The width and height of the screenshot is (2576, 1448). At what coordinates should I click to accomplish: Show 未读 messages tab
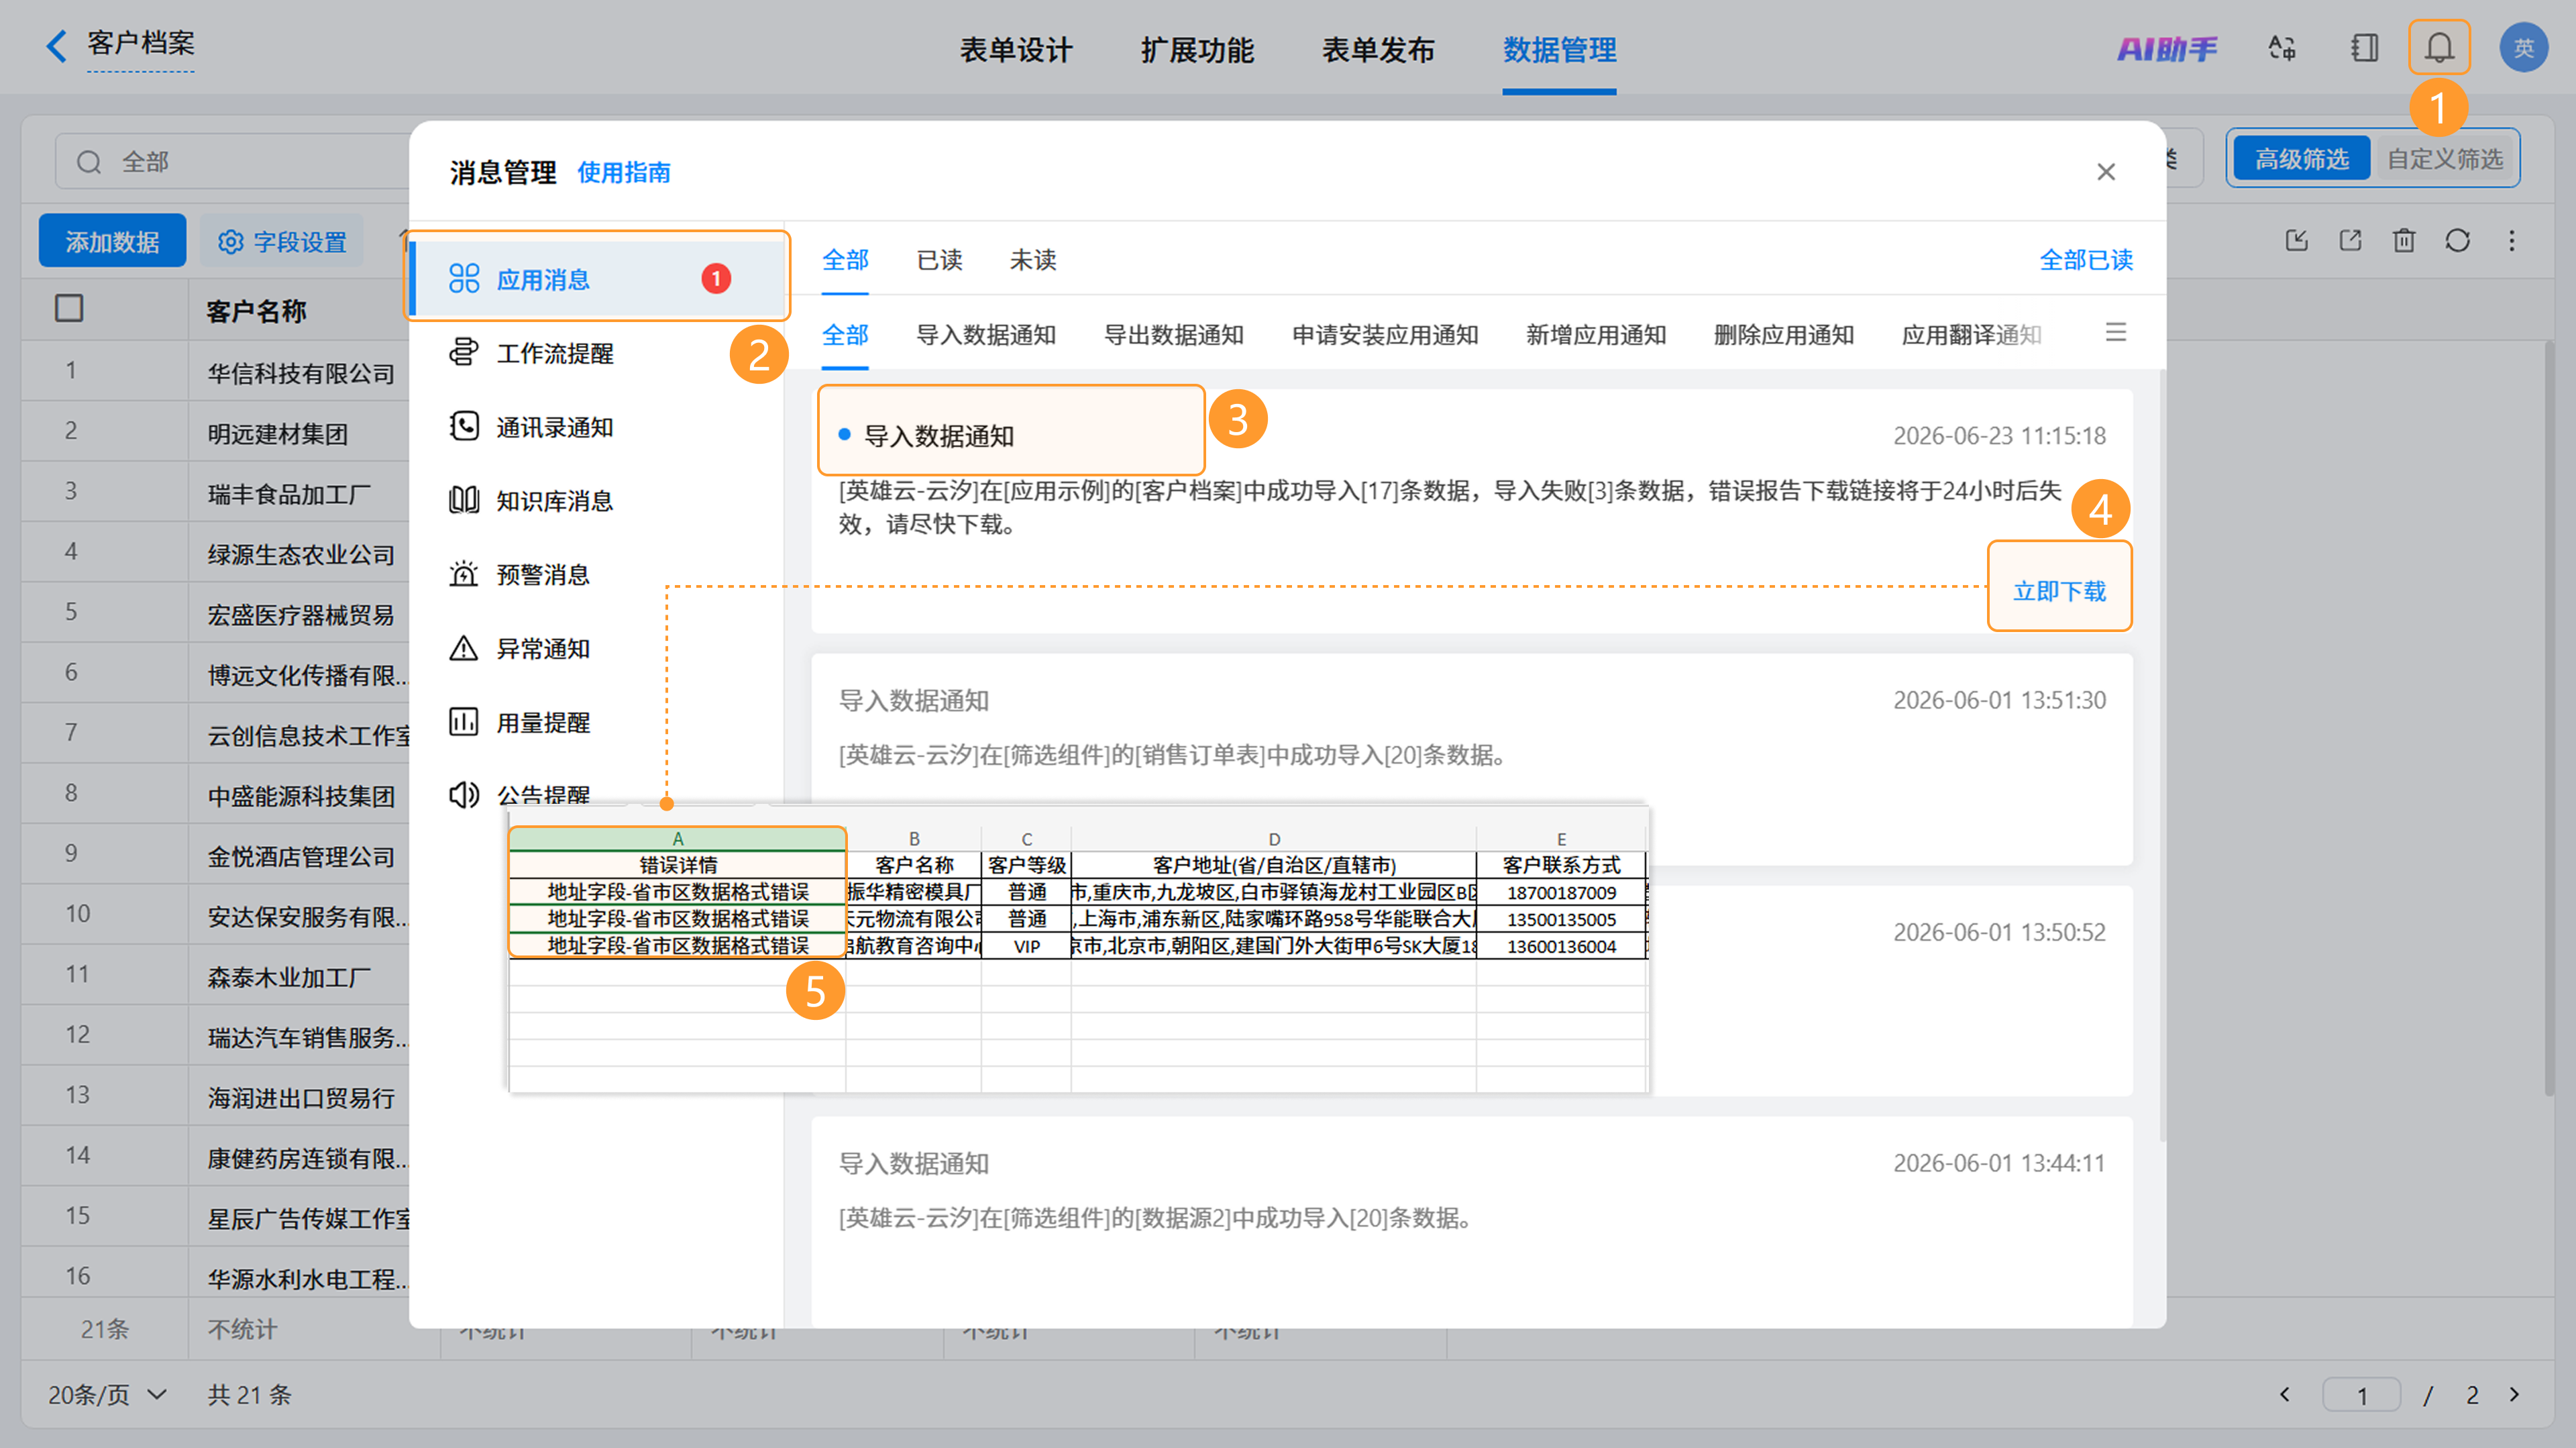(x=1033, y=260)
